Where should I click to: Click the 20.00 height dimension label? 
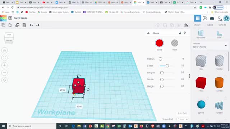(x=63, y=90)
